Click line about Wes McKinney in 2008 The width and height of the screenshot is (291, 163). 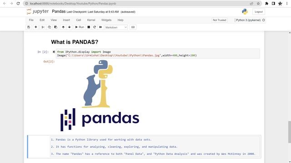click(153, 154)
